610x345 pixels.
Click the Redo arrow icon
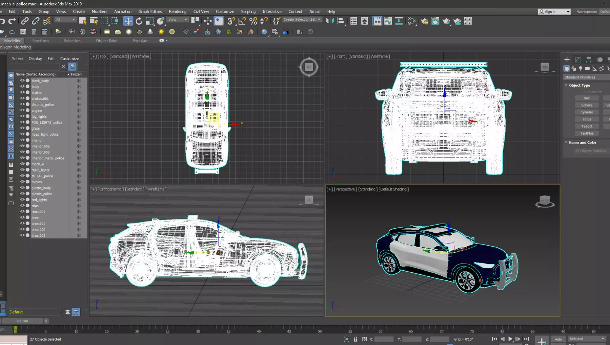tap(12, 21)
